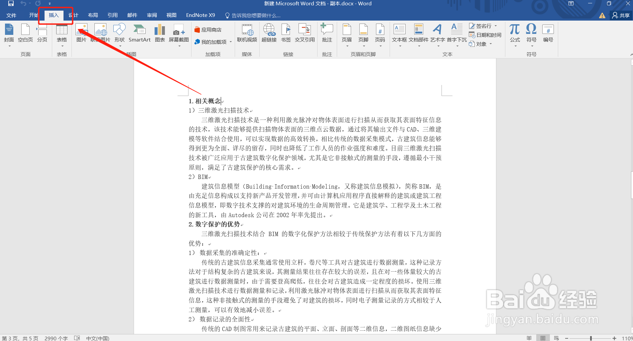The width and height of the screenshot is (633, 341).
Task: Save the document from Quick Access
Action: point(11,4)
